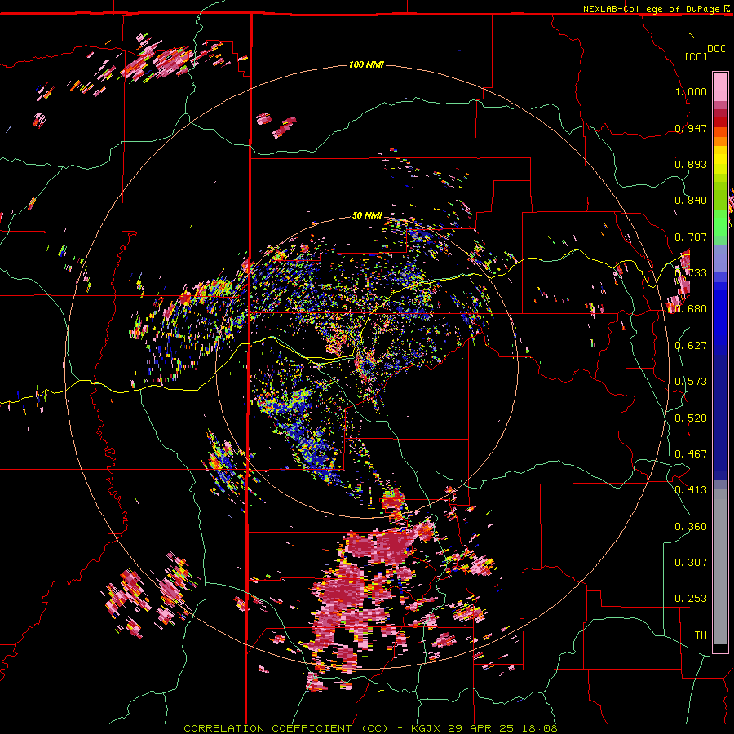Click the Correlation Coefficient KGJX caption text
Screen dimensions: 734x734
pos(370,728)
